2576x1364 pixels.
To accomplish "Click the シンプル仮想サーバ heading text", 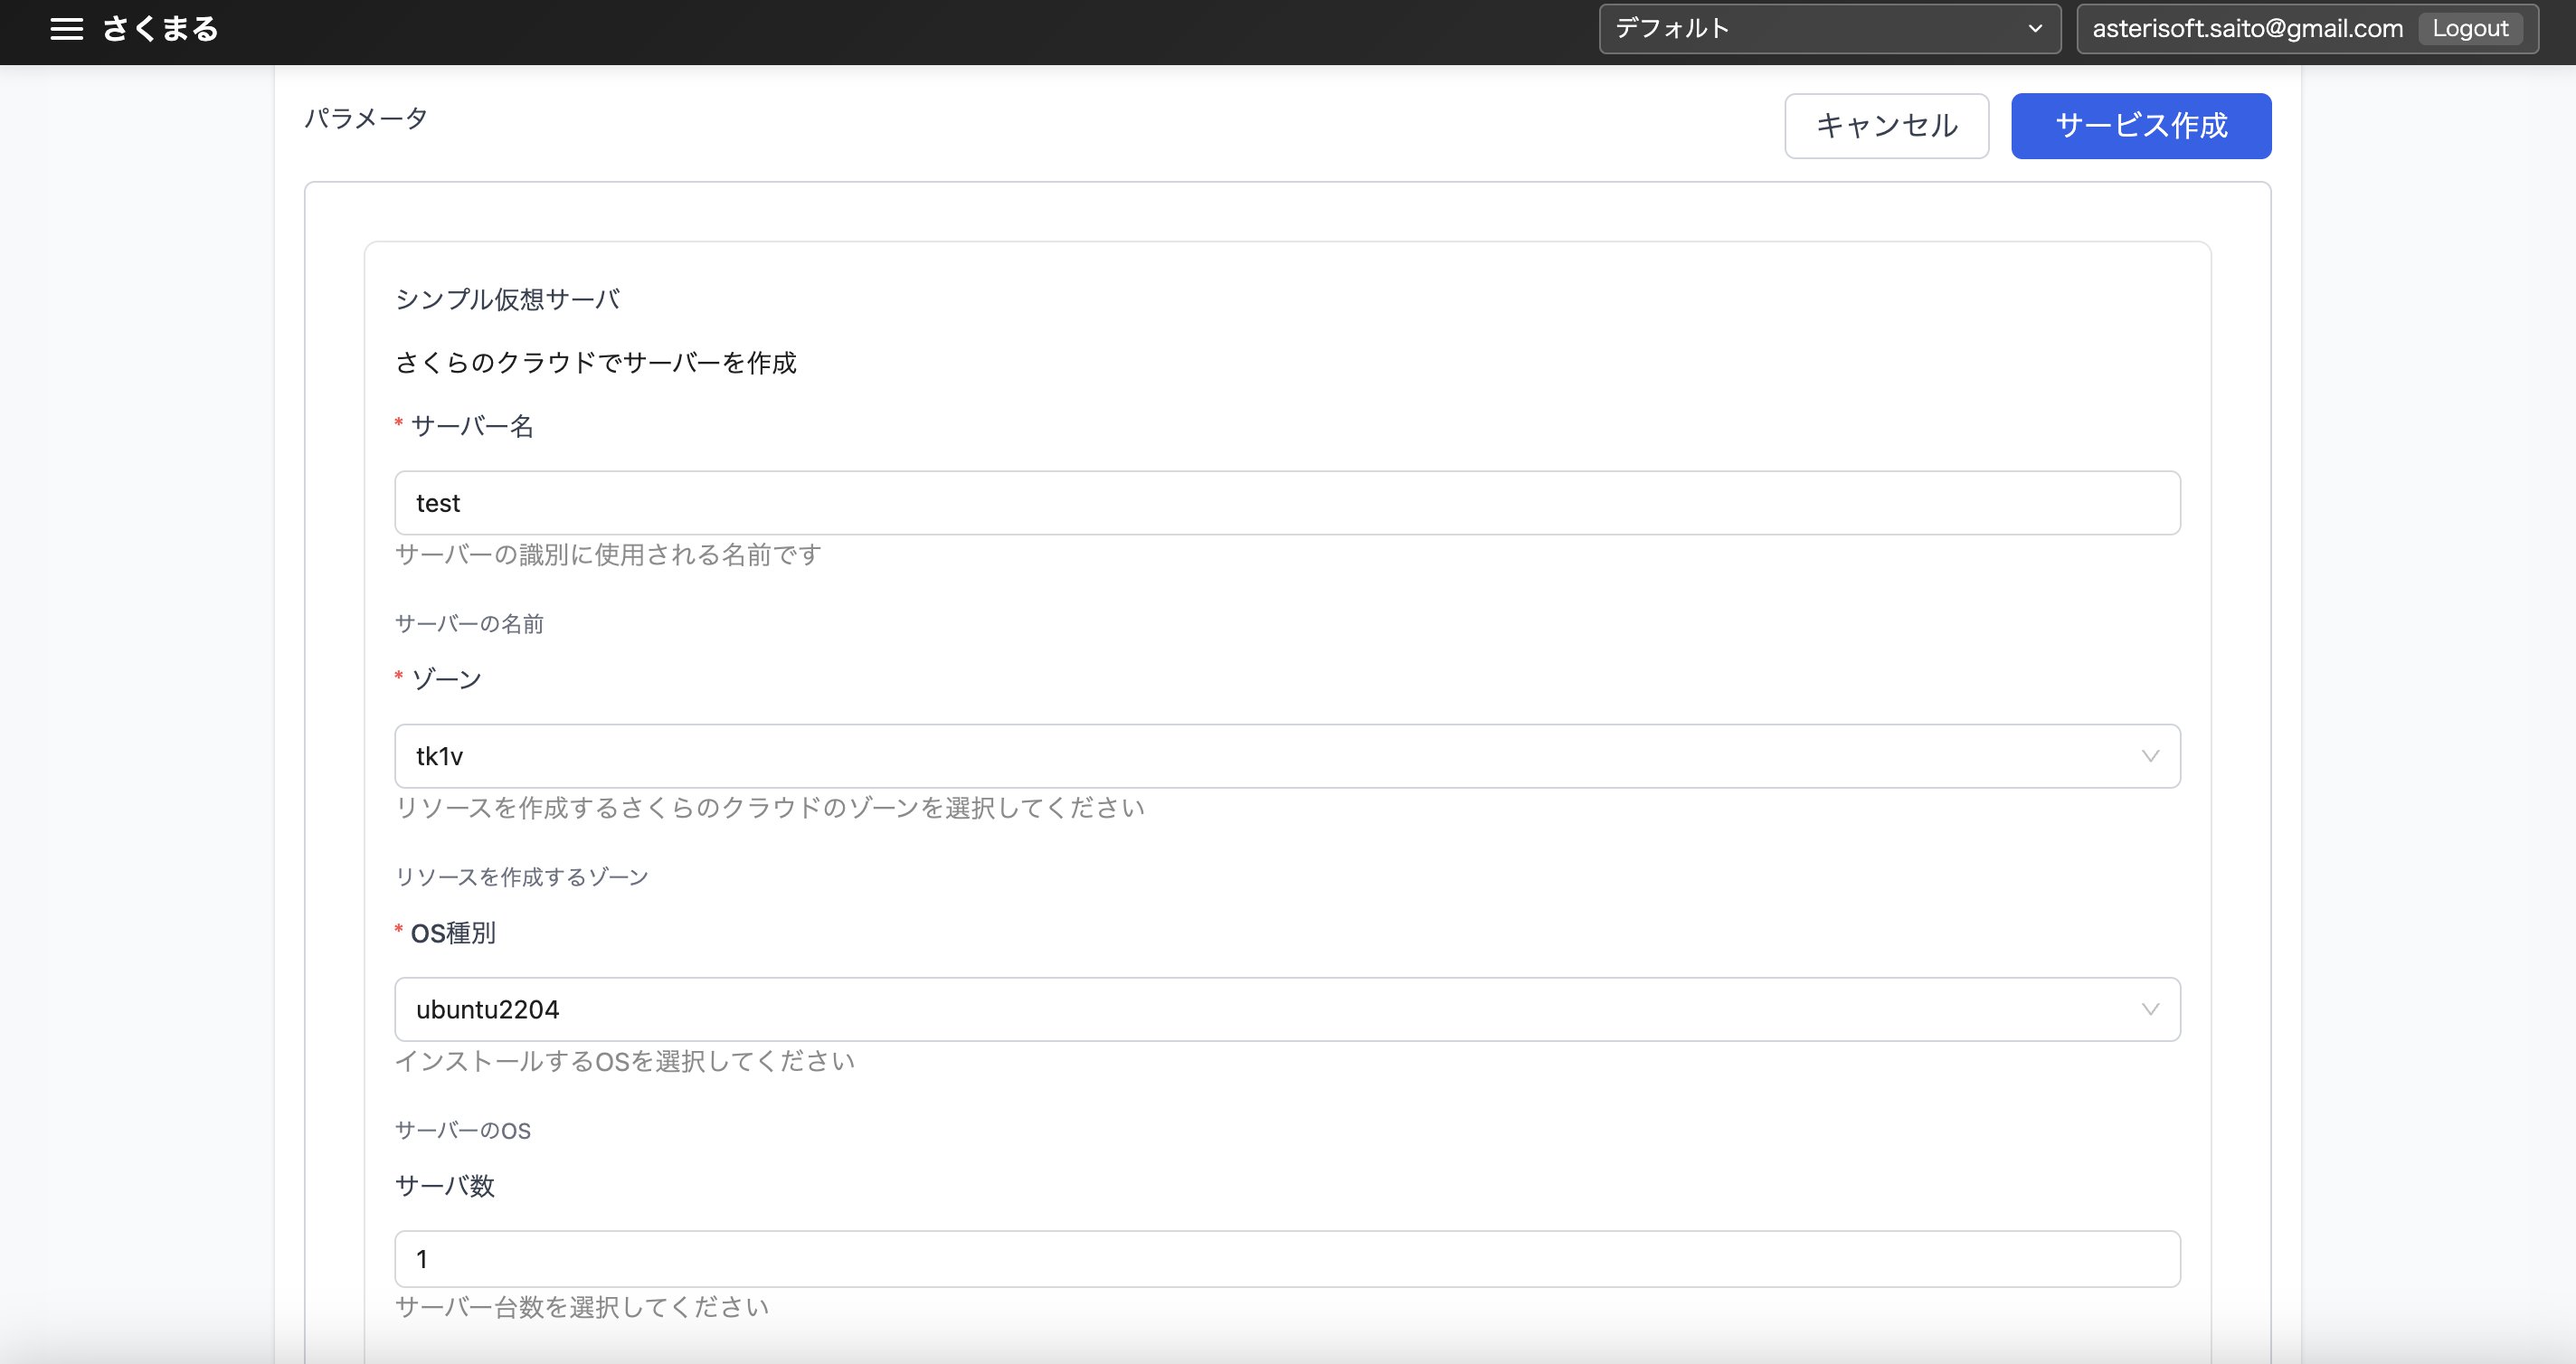I will coord(508,299).
